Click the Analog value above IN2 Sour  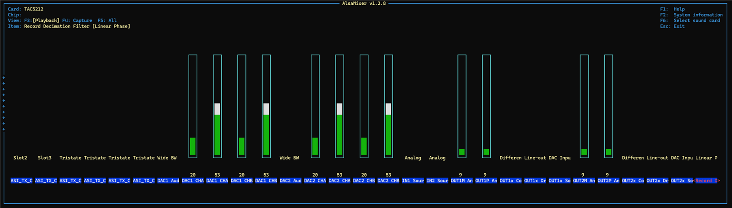click(437, 158)
